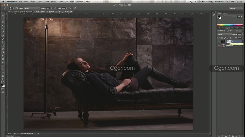
Task: Open the Essentials workspace dropdown
Action: tap(236, 8)
